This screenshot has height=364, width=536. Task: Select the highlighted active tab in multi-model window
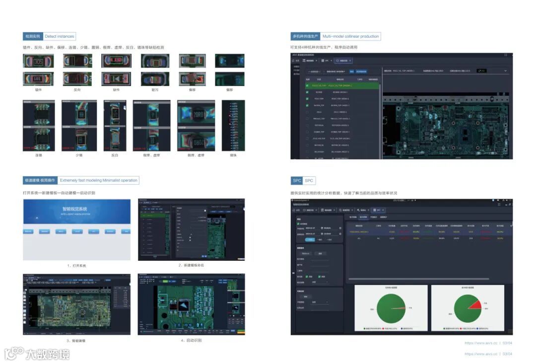click(343, 61)
